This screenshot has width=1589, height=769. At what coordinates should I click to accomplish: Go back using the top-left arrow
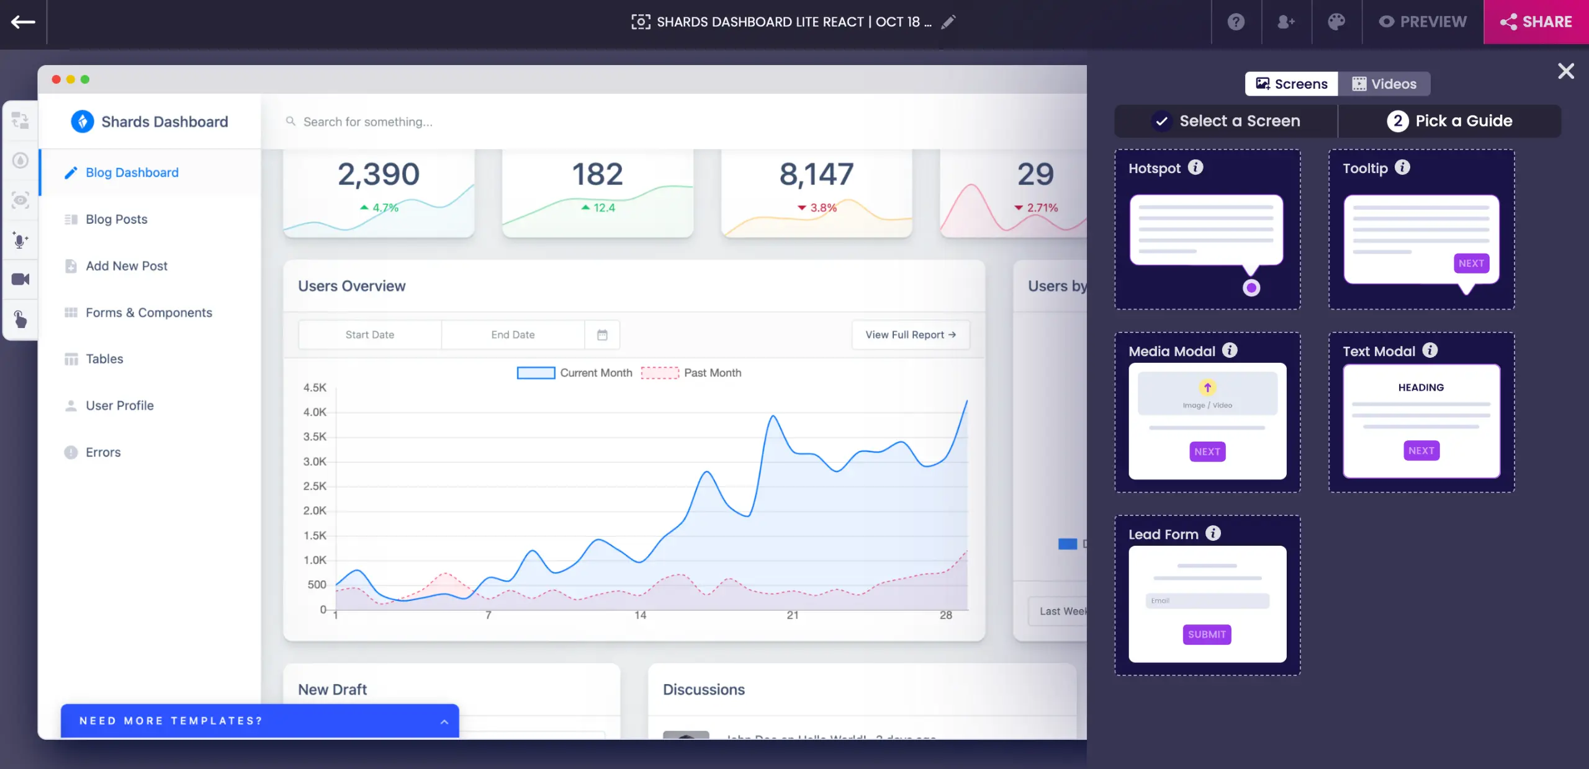(23, 22)
